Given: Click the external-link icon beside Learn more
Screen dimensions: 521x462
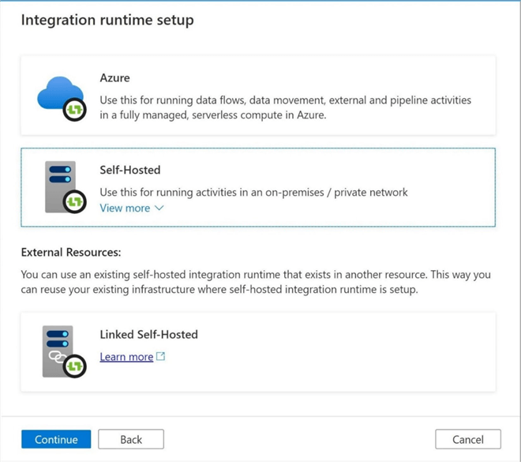Looking at the screenshot, I should (x=161, y=357).
